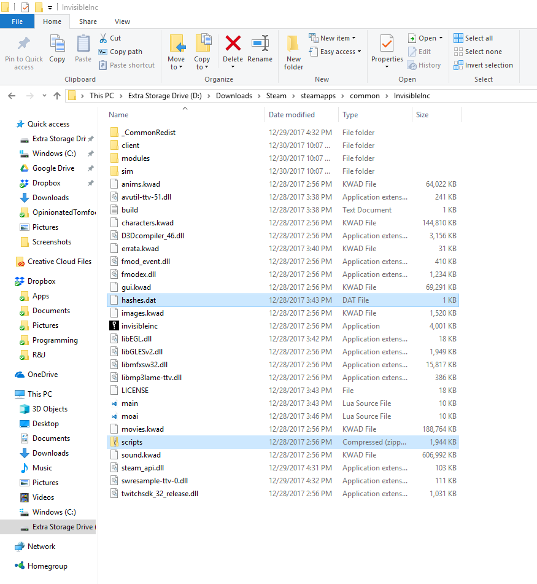Open Google Drive in the sidebar
The height and width of the screenshot is (584, 537).
coord(53,168)
